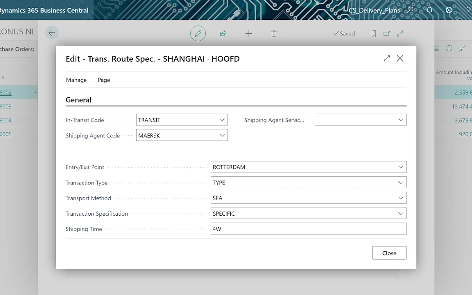Viewport: 472px width, 295px height.
Task: Click the share icon in toolbar
Action: [223, 33]
